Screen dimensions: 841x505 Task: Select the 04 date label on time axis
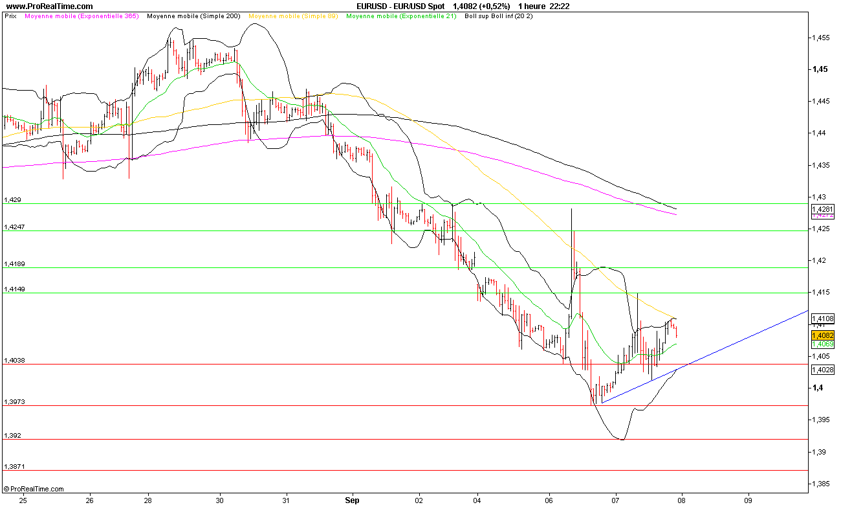[x=477, y=500]
